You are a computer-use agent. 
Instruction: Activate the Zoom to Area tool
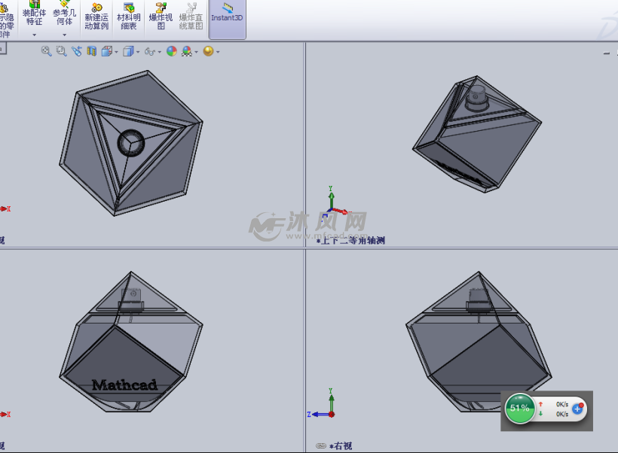(x=60, y=51)
